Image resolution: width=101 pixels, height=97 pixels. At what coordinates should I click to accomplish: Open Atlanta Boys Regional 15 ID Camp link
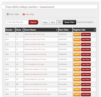[x=36, y=89]
